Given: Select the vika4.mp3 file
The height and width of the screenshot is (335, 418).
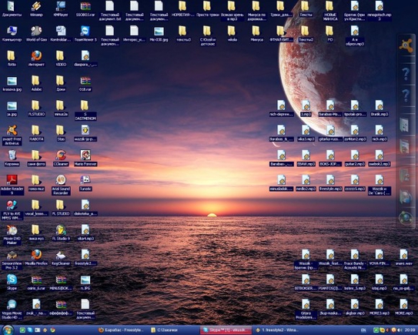Looking at the screenshot, I should tap(85, 233).
